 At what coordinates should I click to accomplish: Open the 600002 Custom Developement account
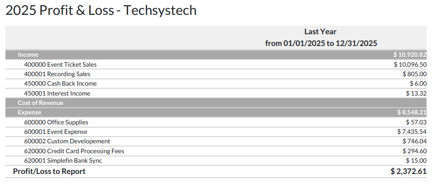click(x=67, y=141)
